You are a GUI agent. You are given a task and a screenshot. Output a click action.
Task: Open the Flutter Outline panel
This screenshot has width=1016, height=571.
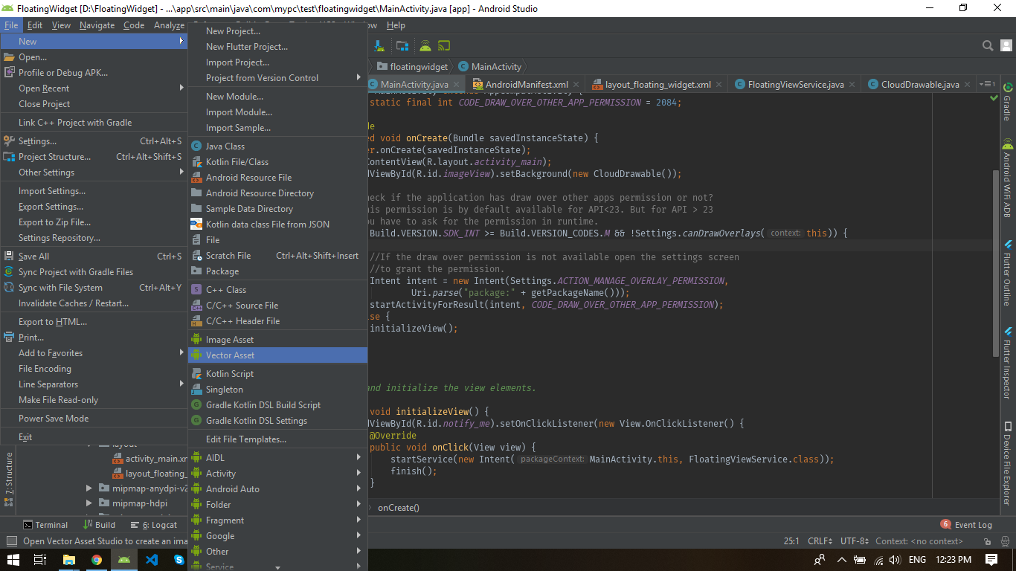click(1008, 273)
